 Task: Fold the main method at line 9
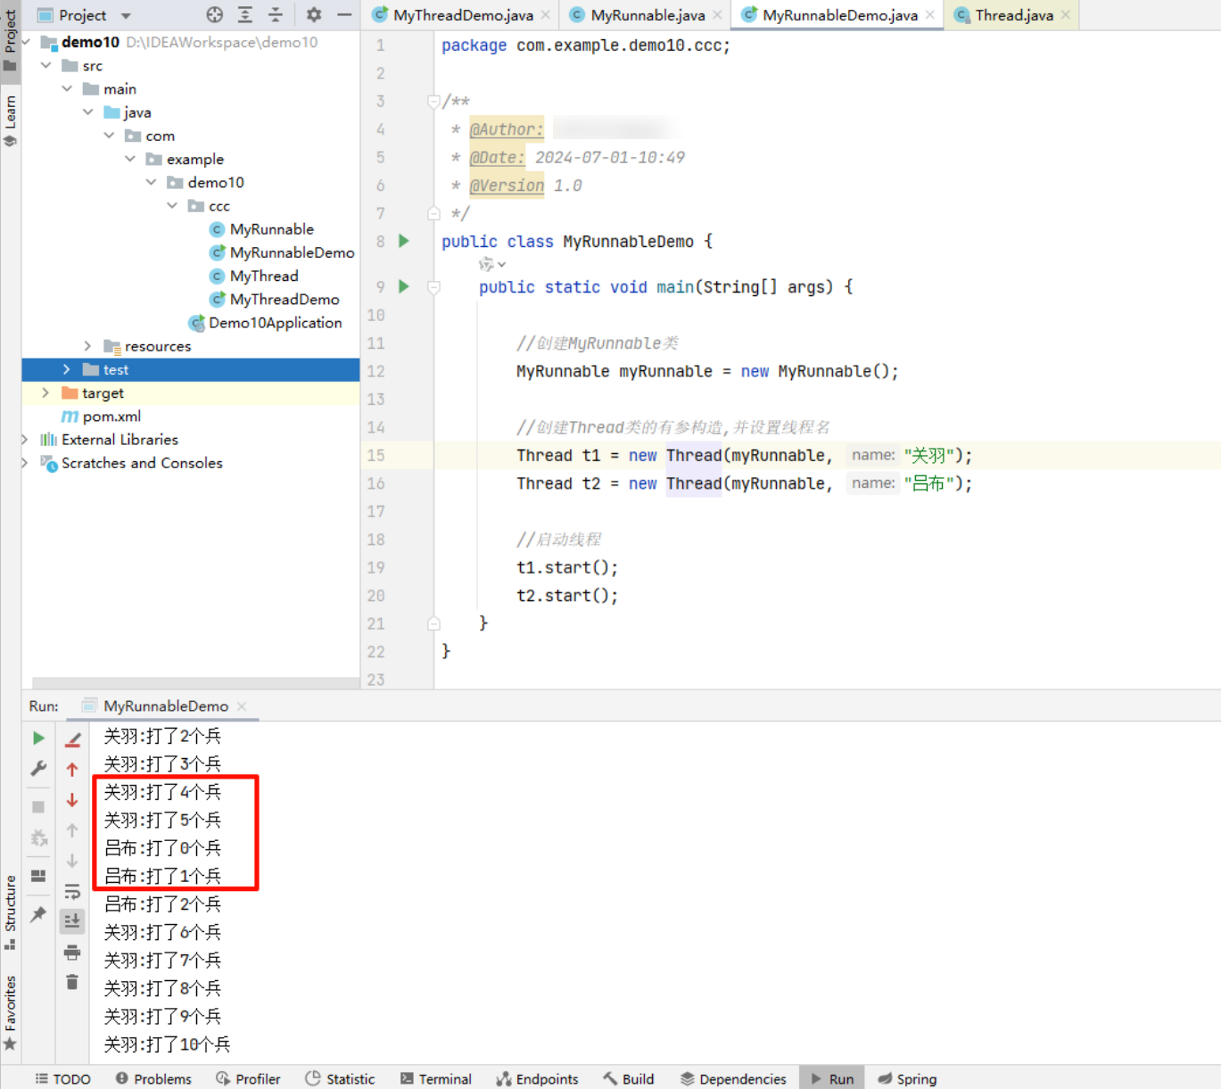(x=433, y=287)
